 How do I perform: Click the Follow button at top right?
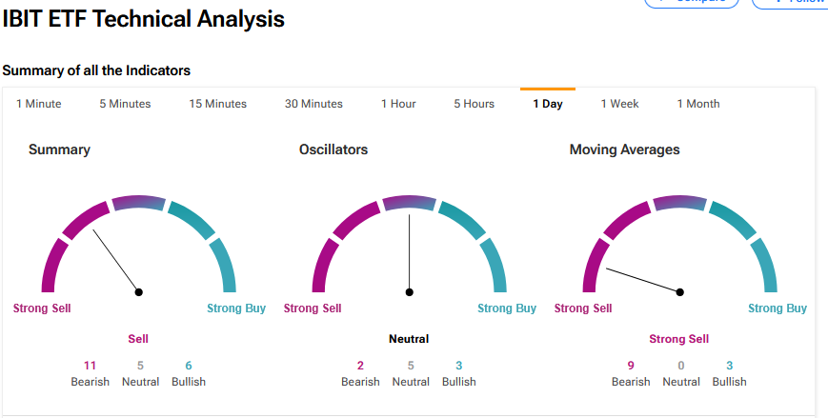coord(791,3)
